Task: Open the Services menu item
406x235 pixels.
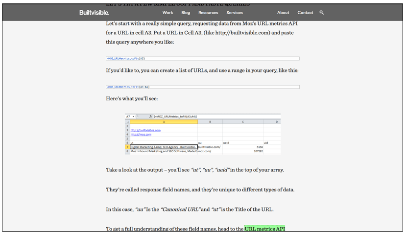Action: pos(234,12)
